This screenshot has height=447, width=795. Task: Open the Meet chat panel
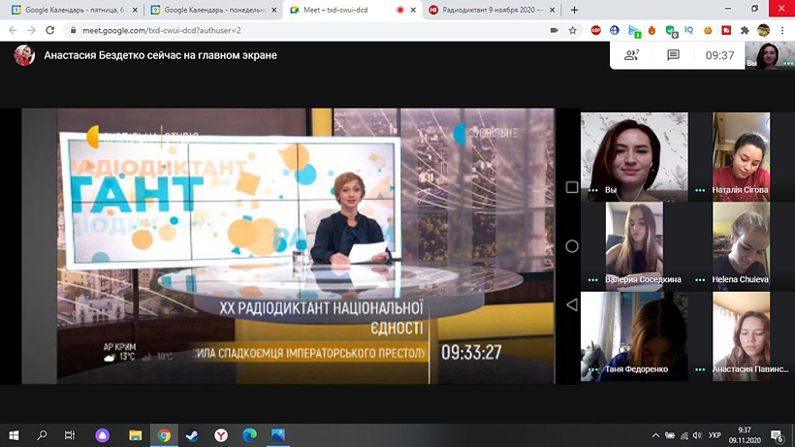point(673,55)
